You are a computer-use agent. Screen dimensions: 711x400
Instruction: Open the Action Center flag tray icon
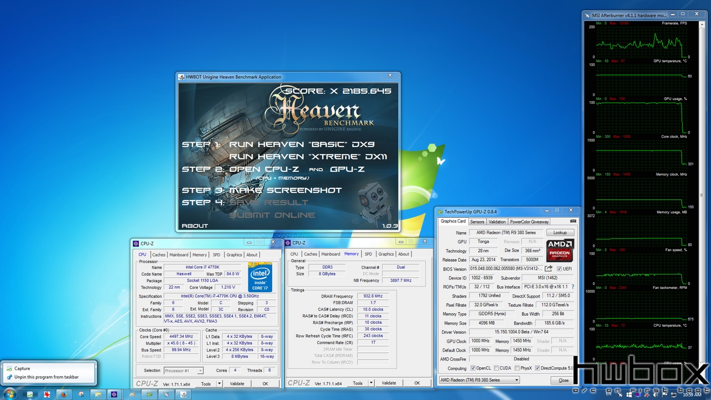pos(664,394)
